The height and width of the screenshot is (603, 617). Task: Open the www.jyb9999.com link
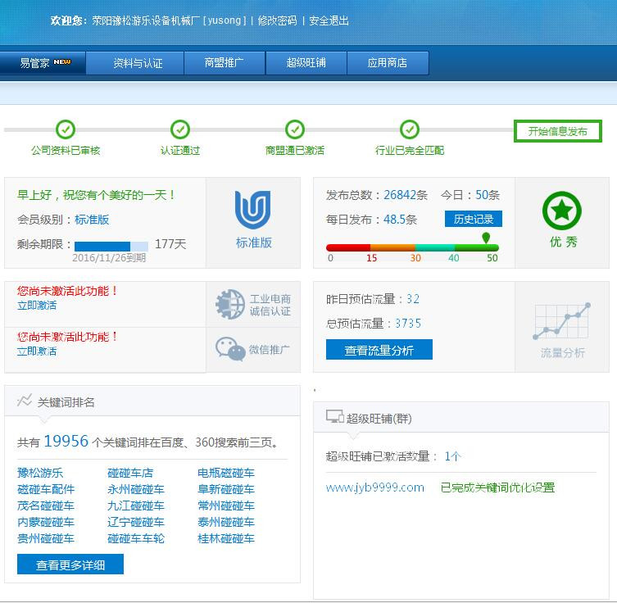click(x=374, y=487)
